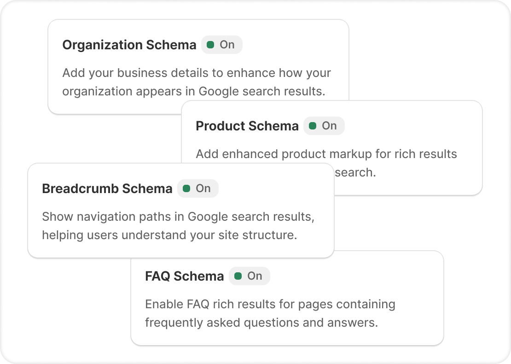This screenshot has height=364, width=511.
Task: Click the FAQ Schema description text
Action: pos(270,313)
